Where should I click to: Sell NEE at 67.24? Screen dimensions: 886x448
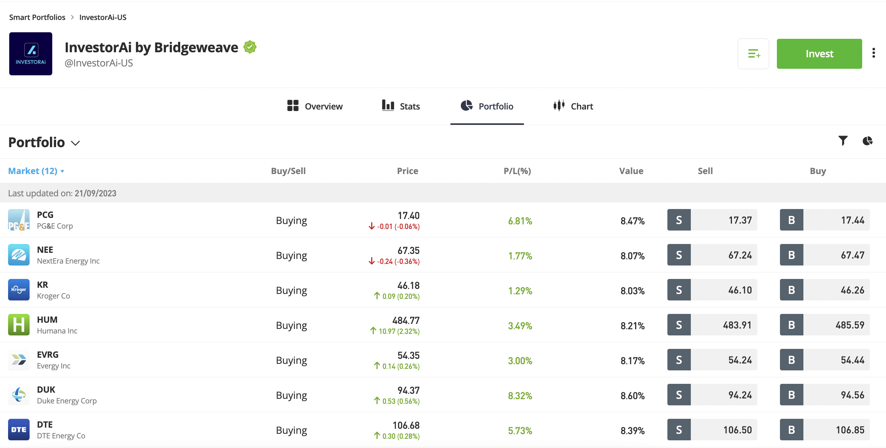[x=712, y=255]
